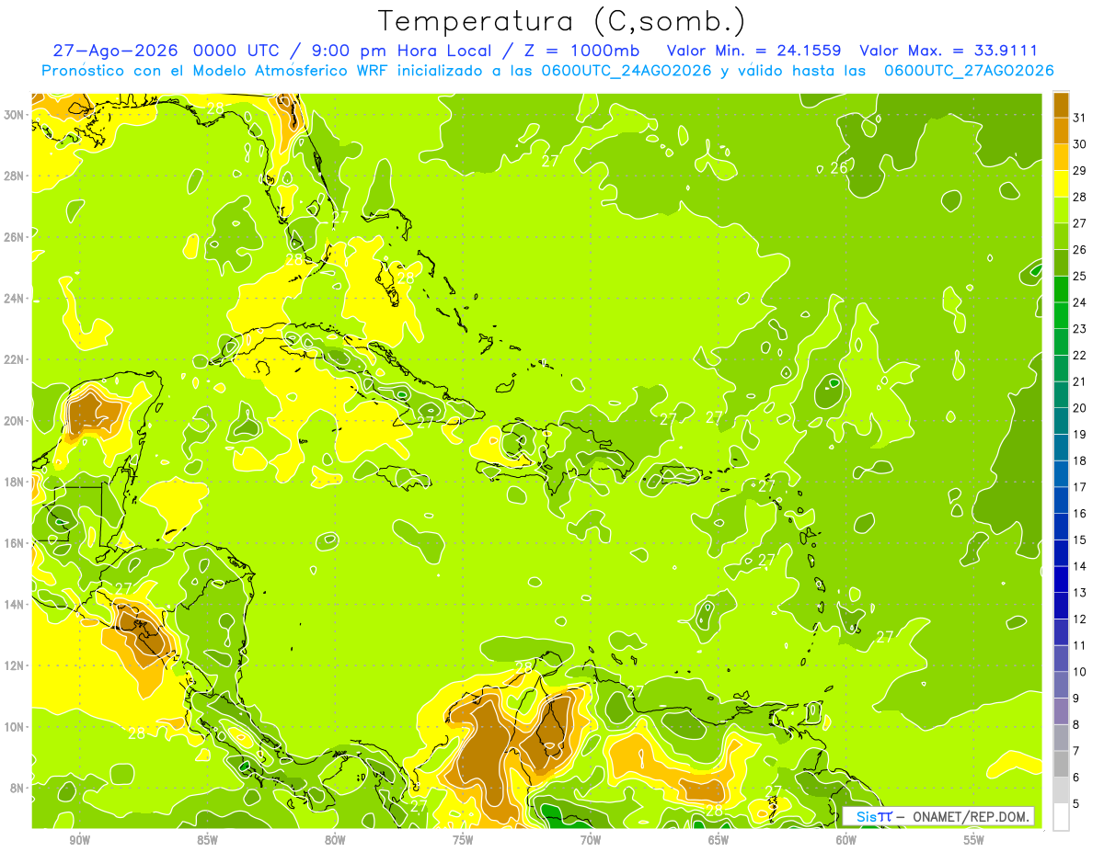Click the "26N" latitude label
The width and height of the screenshot is (1104, 852).
pos(15,237)
